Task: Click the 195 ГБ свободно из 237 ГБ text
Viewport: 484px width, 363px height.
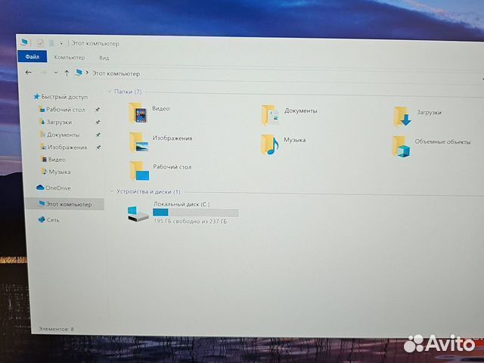Action: [x=190, y=222]
